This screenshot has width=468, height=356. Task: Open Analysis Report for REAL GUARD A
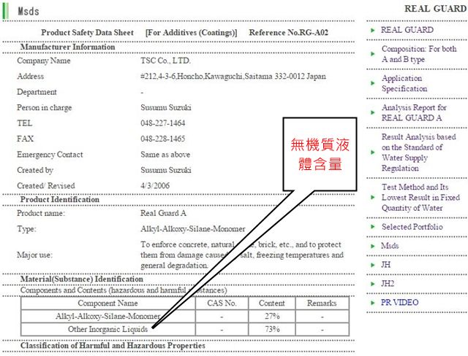(x=414, y=112)
